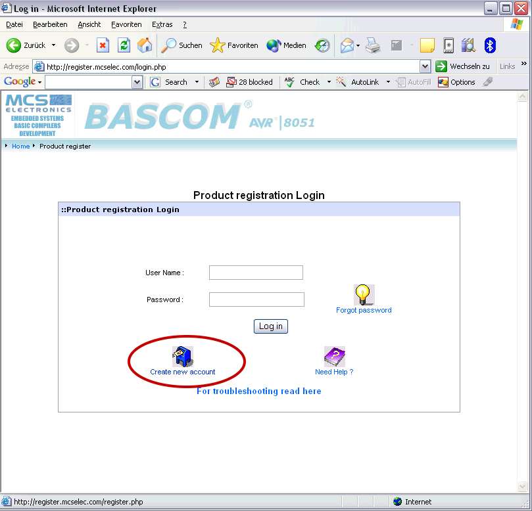Open the Extras menu

[x=162, y=24]
